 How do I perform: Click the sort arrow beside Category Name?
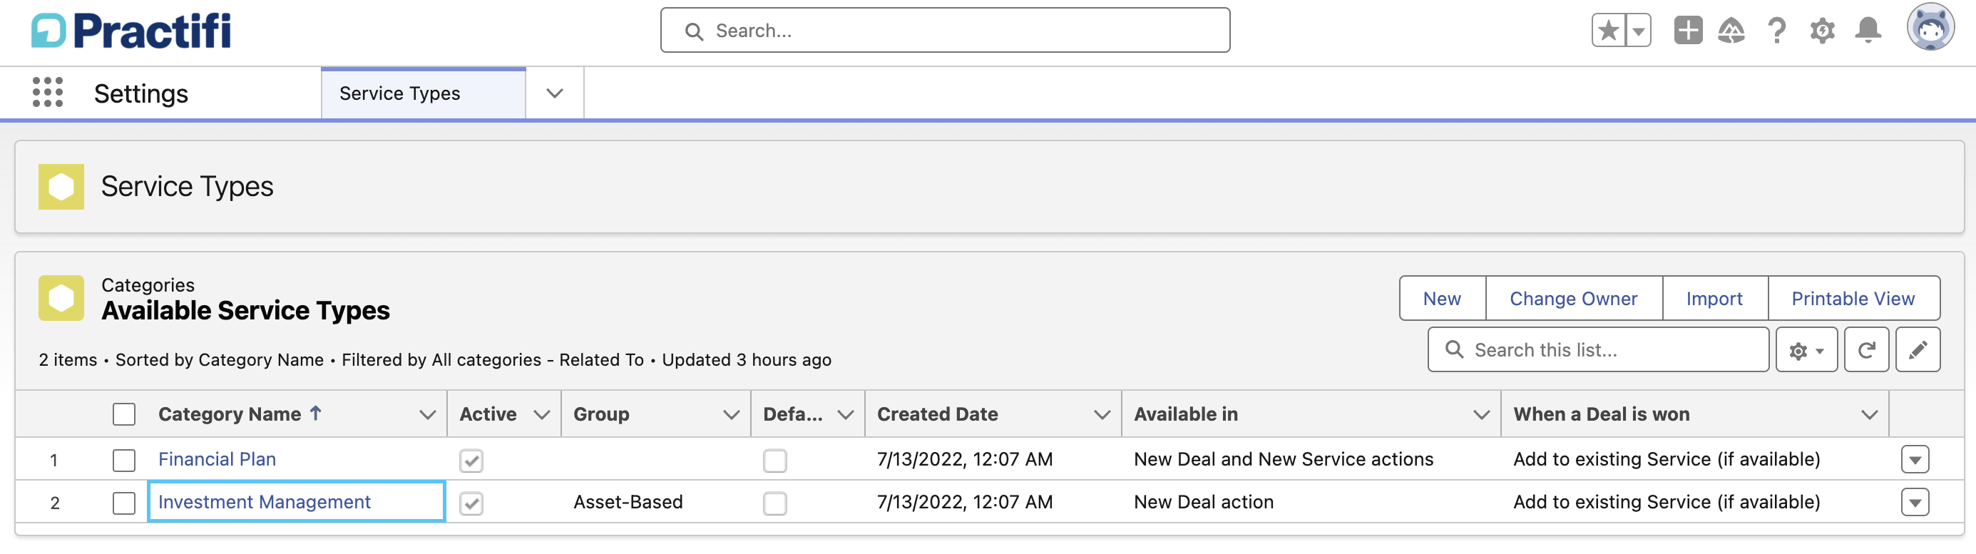315,414
